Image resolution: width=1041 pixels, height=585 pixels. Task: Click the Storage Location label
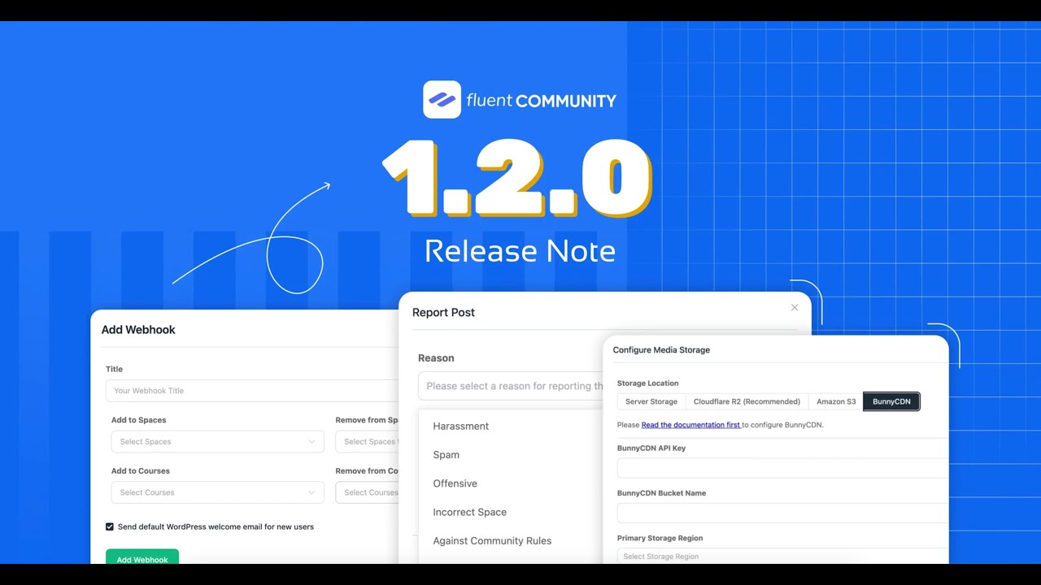(647, 383)
